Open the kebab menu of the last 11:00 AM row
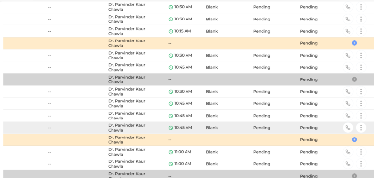Image resolution: width=374 pixels, height=178 pixels. pyautogui.click(x=361, y=164)
